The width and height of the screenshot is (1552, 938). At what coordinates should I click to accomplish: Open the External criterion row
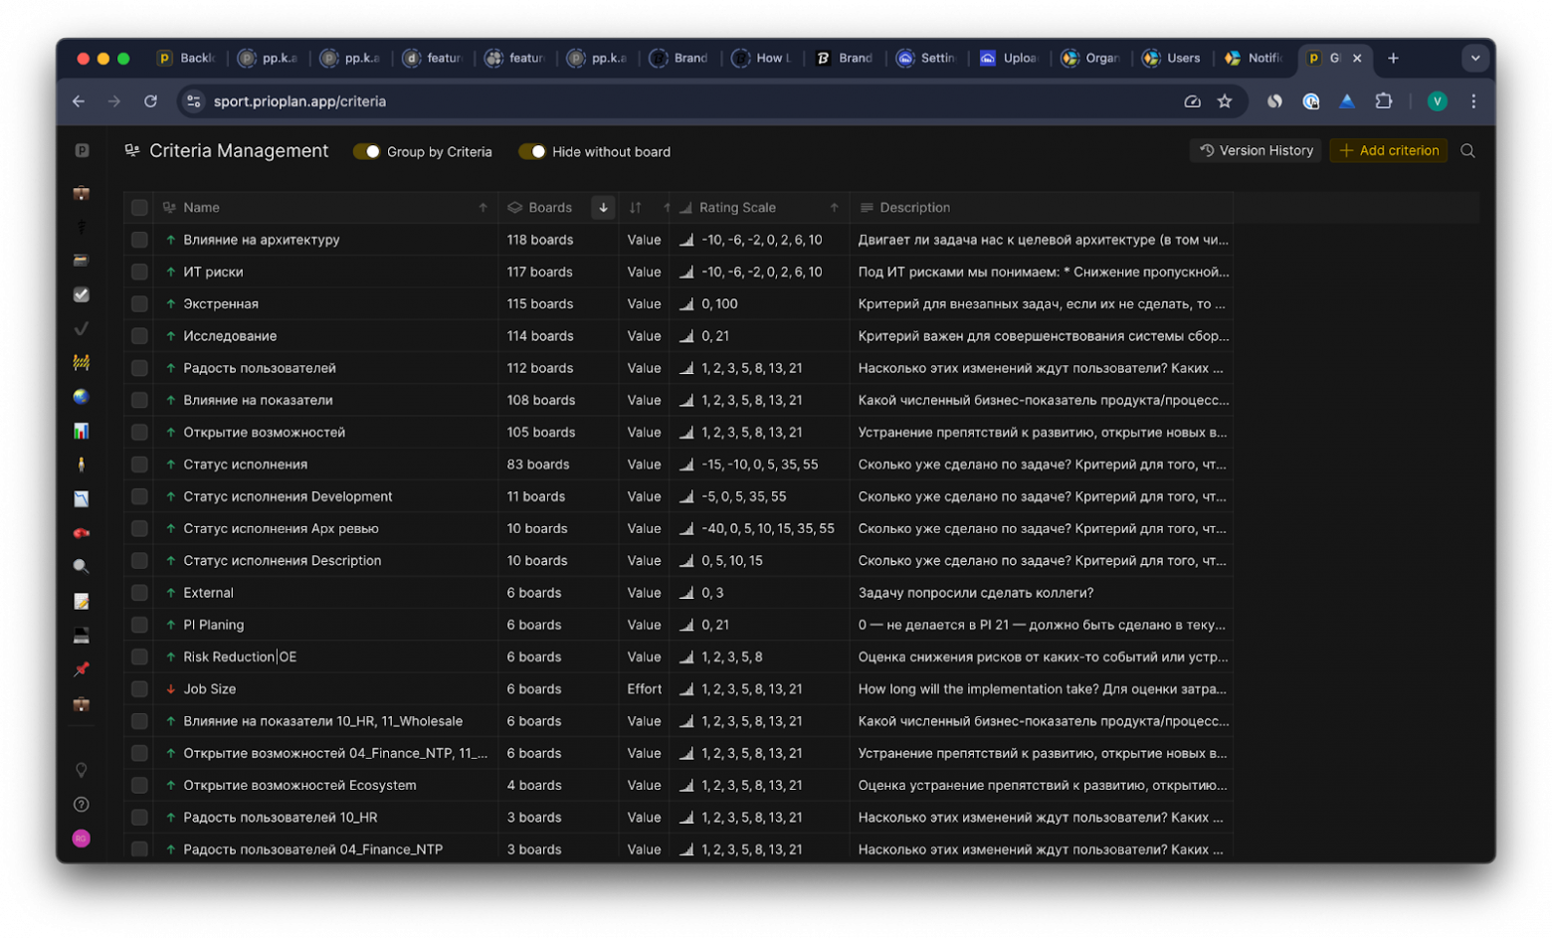coord(208,593)
